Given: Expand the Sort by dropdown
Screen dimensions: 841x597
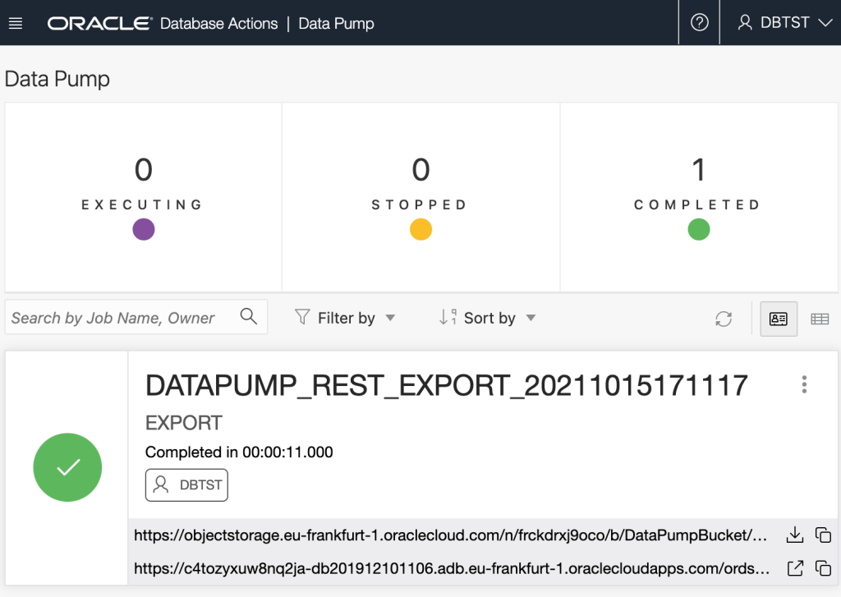Looking at the screenshot, I should click(488, 318).
